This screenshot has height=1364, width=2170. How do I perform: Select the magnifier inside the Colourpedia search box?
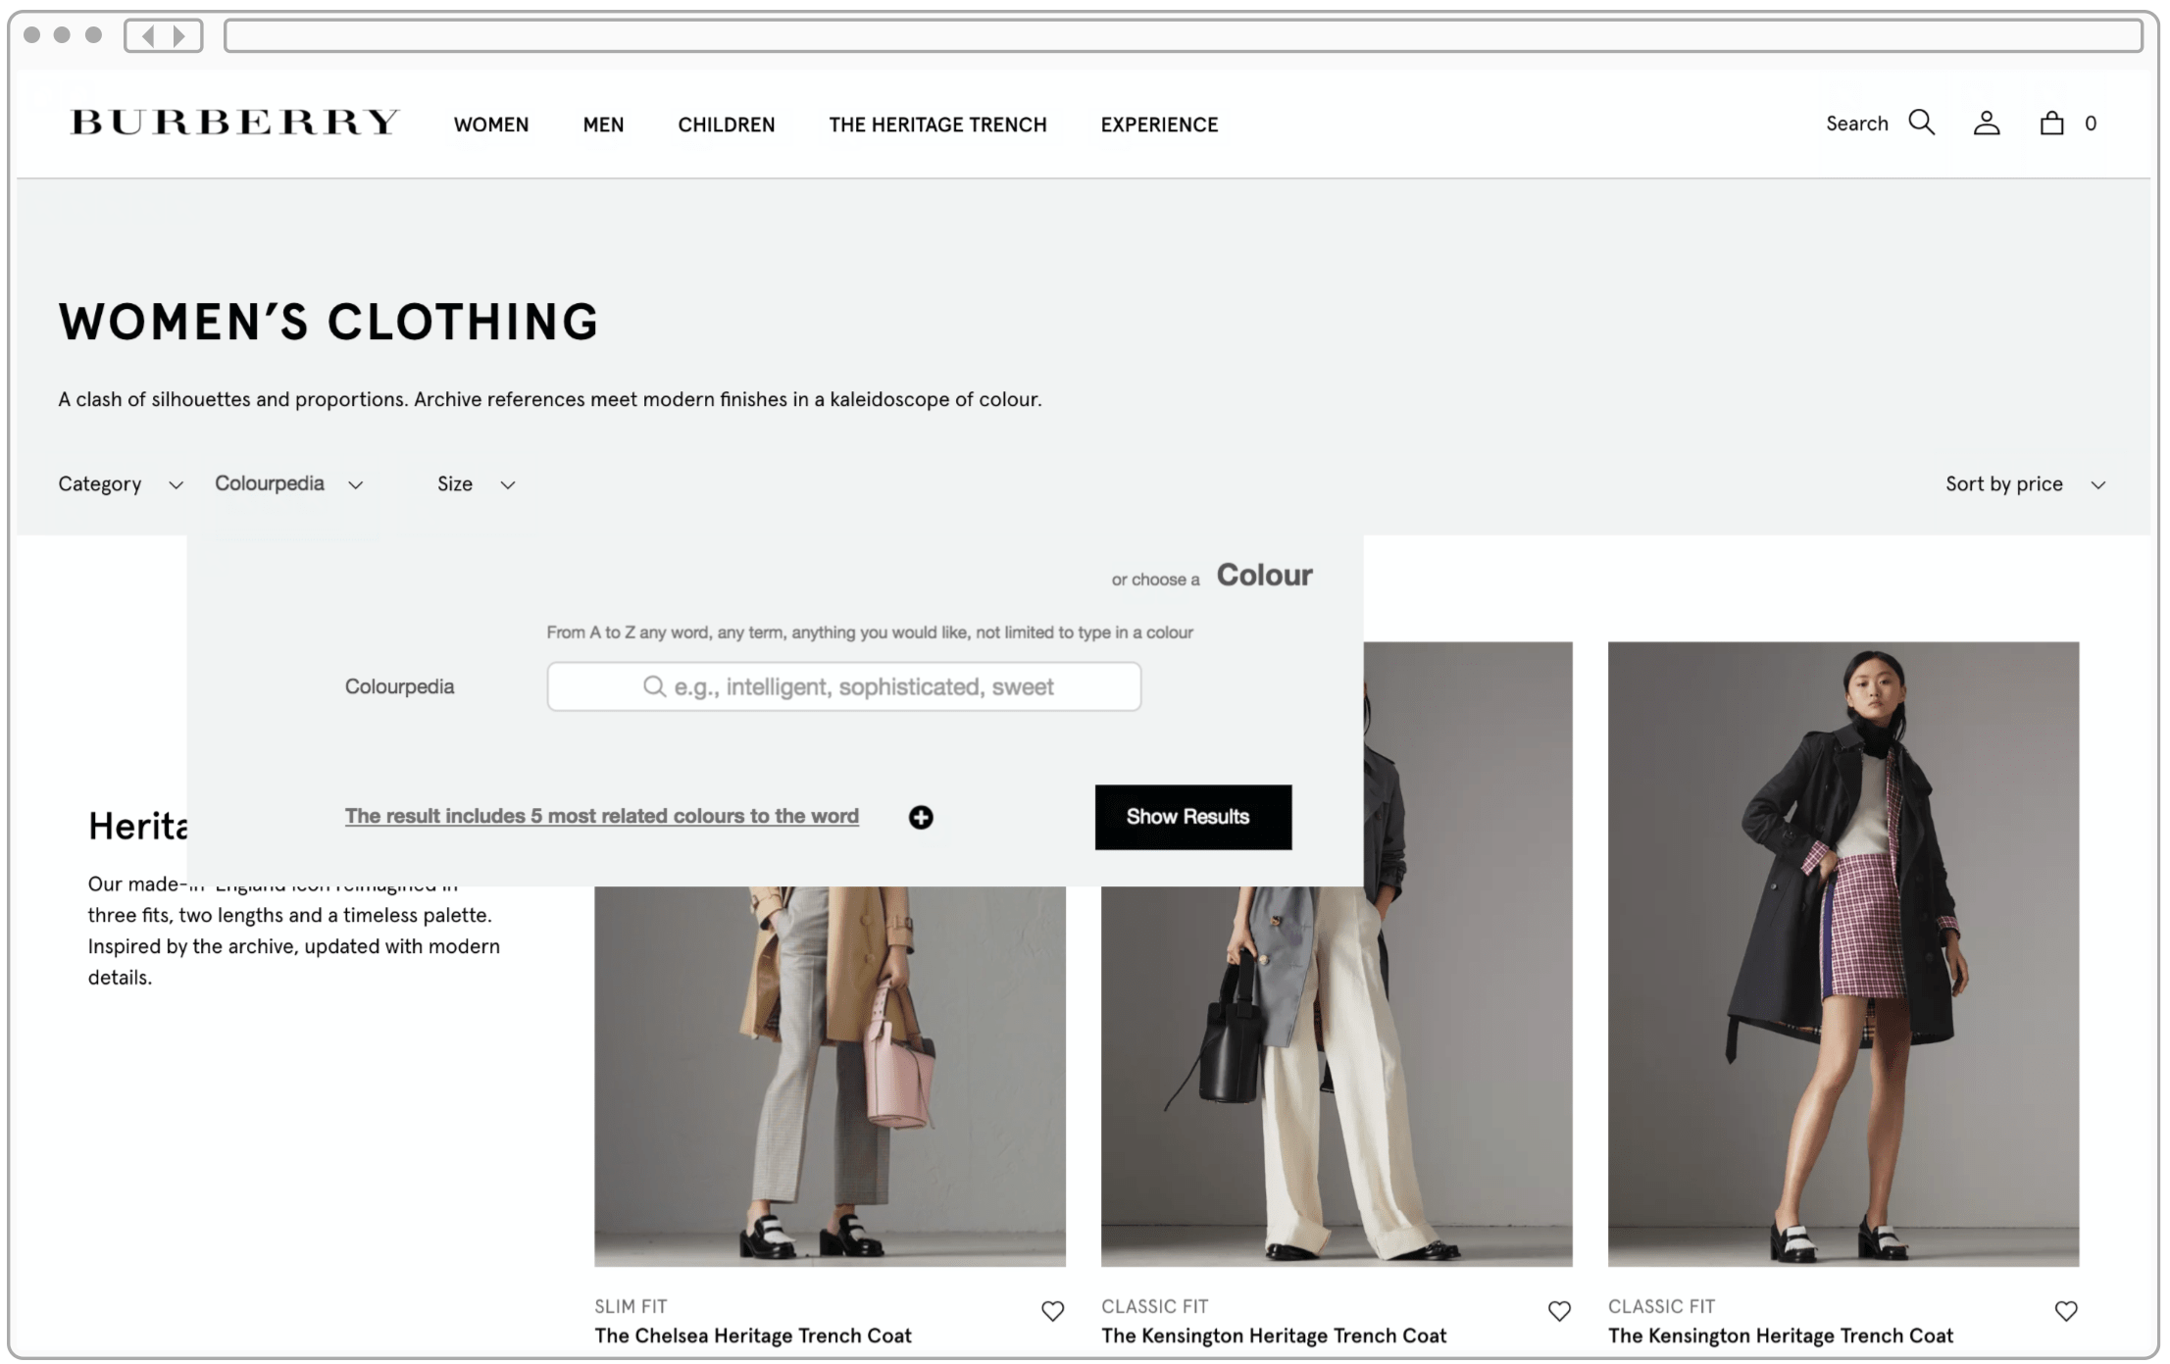tap(654, 686)
